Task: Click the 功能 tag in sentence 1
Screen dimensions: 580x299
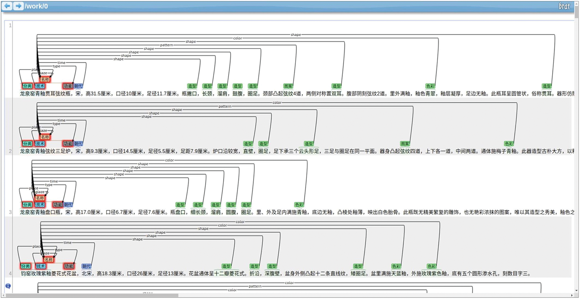Action: [68, 86]
